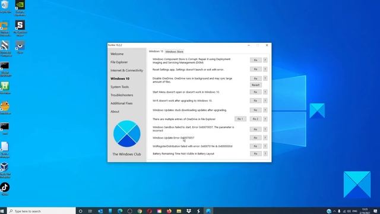Fix Battery Remaining Time Not Visible
380x214 pixels.
point(256,153)
